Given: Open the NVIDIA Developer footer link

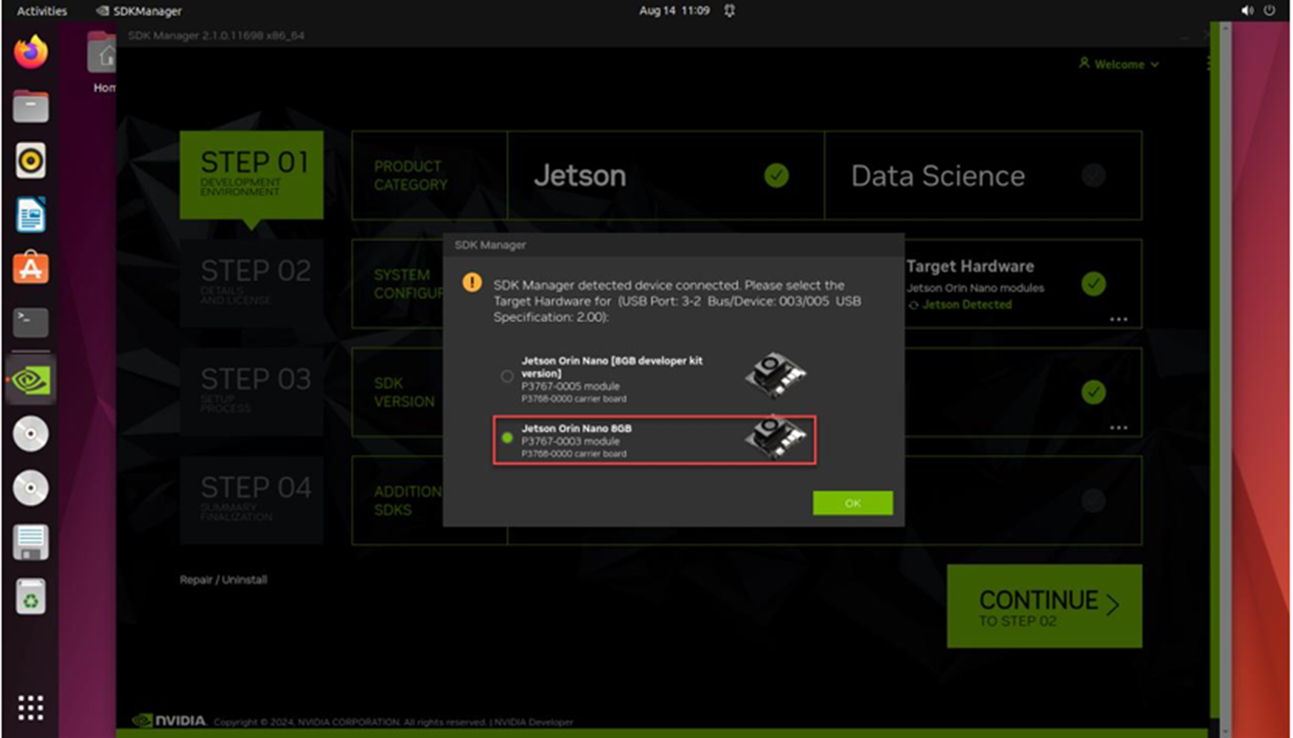Looking at the screenshot, I should (533, 722).
